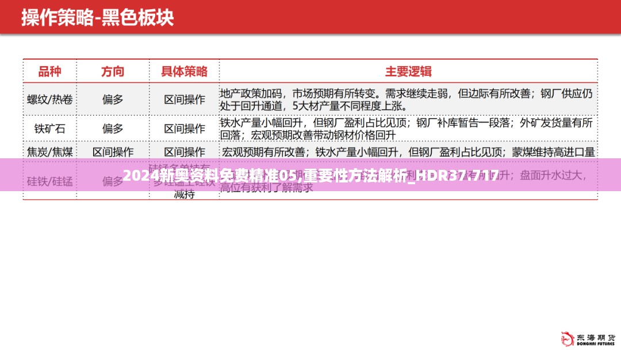Click the 螺纹/热卷 cell
The image size is (621, 350).
[50, 100]
